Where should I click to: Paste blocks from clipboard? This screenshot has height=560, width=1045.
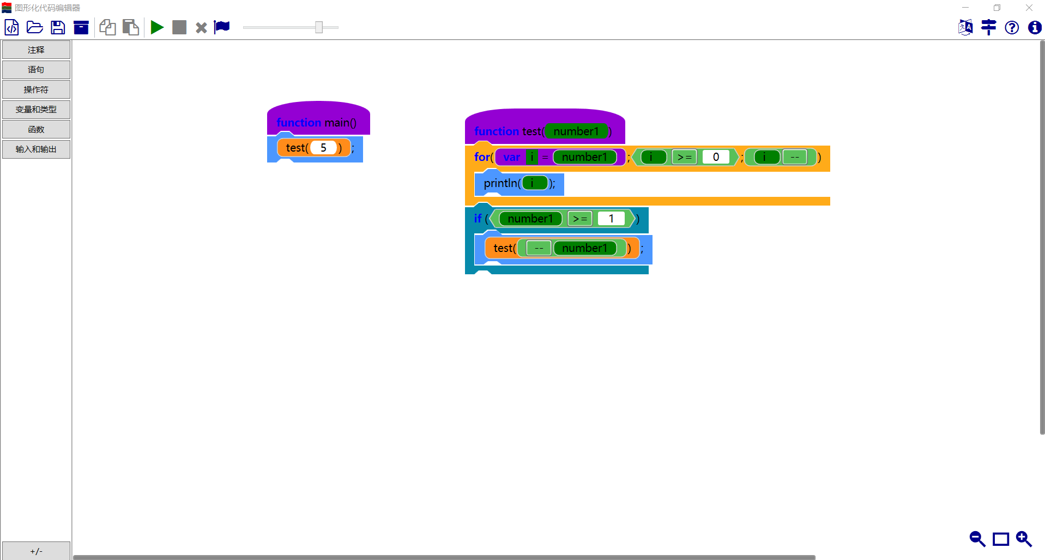[x=131, y=27]
